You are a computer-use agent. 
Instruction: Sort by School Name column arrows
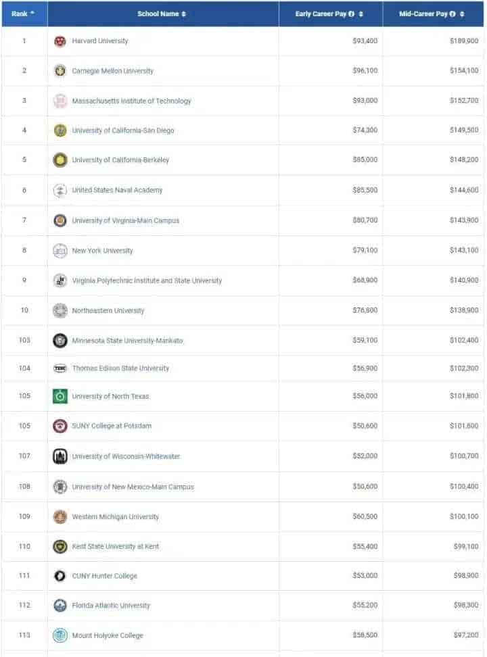(184, 14)
